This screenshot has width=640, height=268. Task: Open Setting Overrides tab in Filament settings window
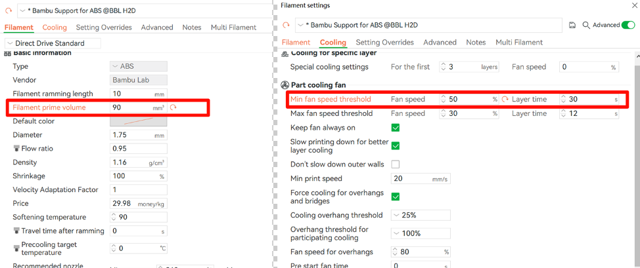[385, 43]
